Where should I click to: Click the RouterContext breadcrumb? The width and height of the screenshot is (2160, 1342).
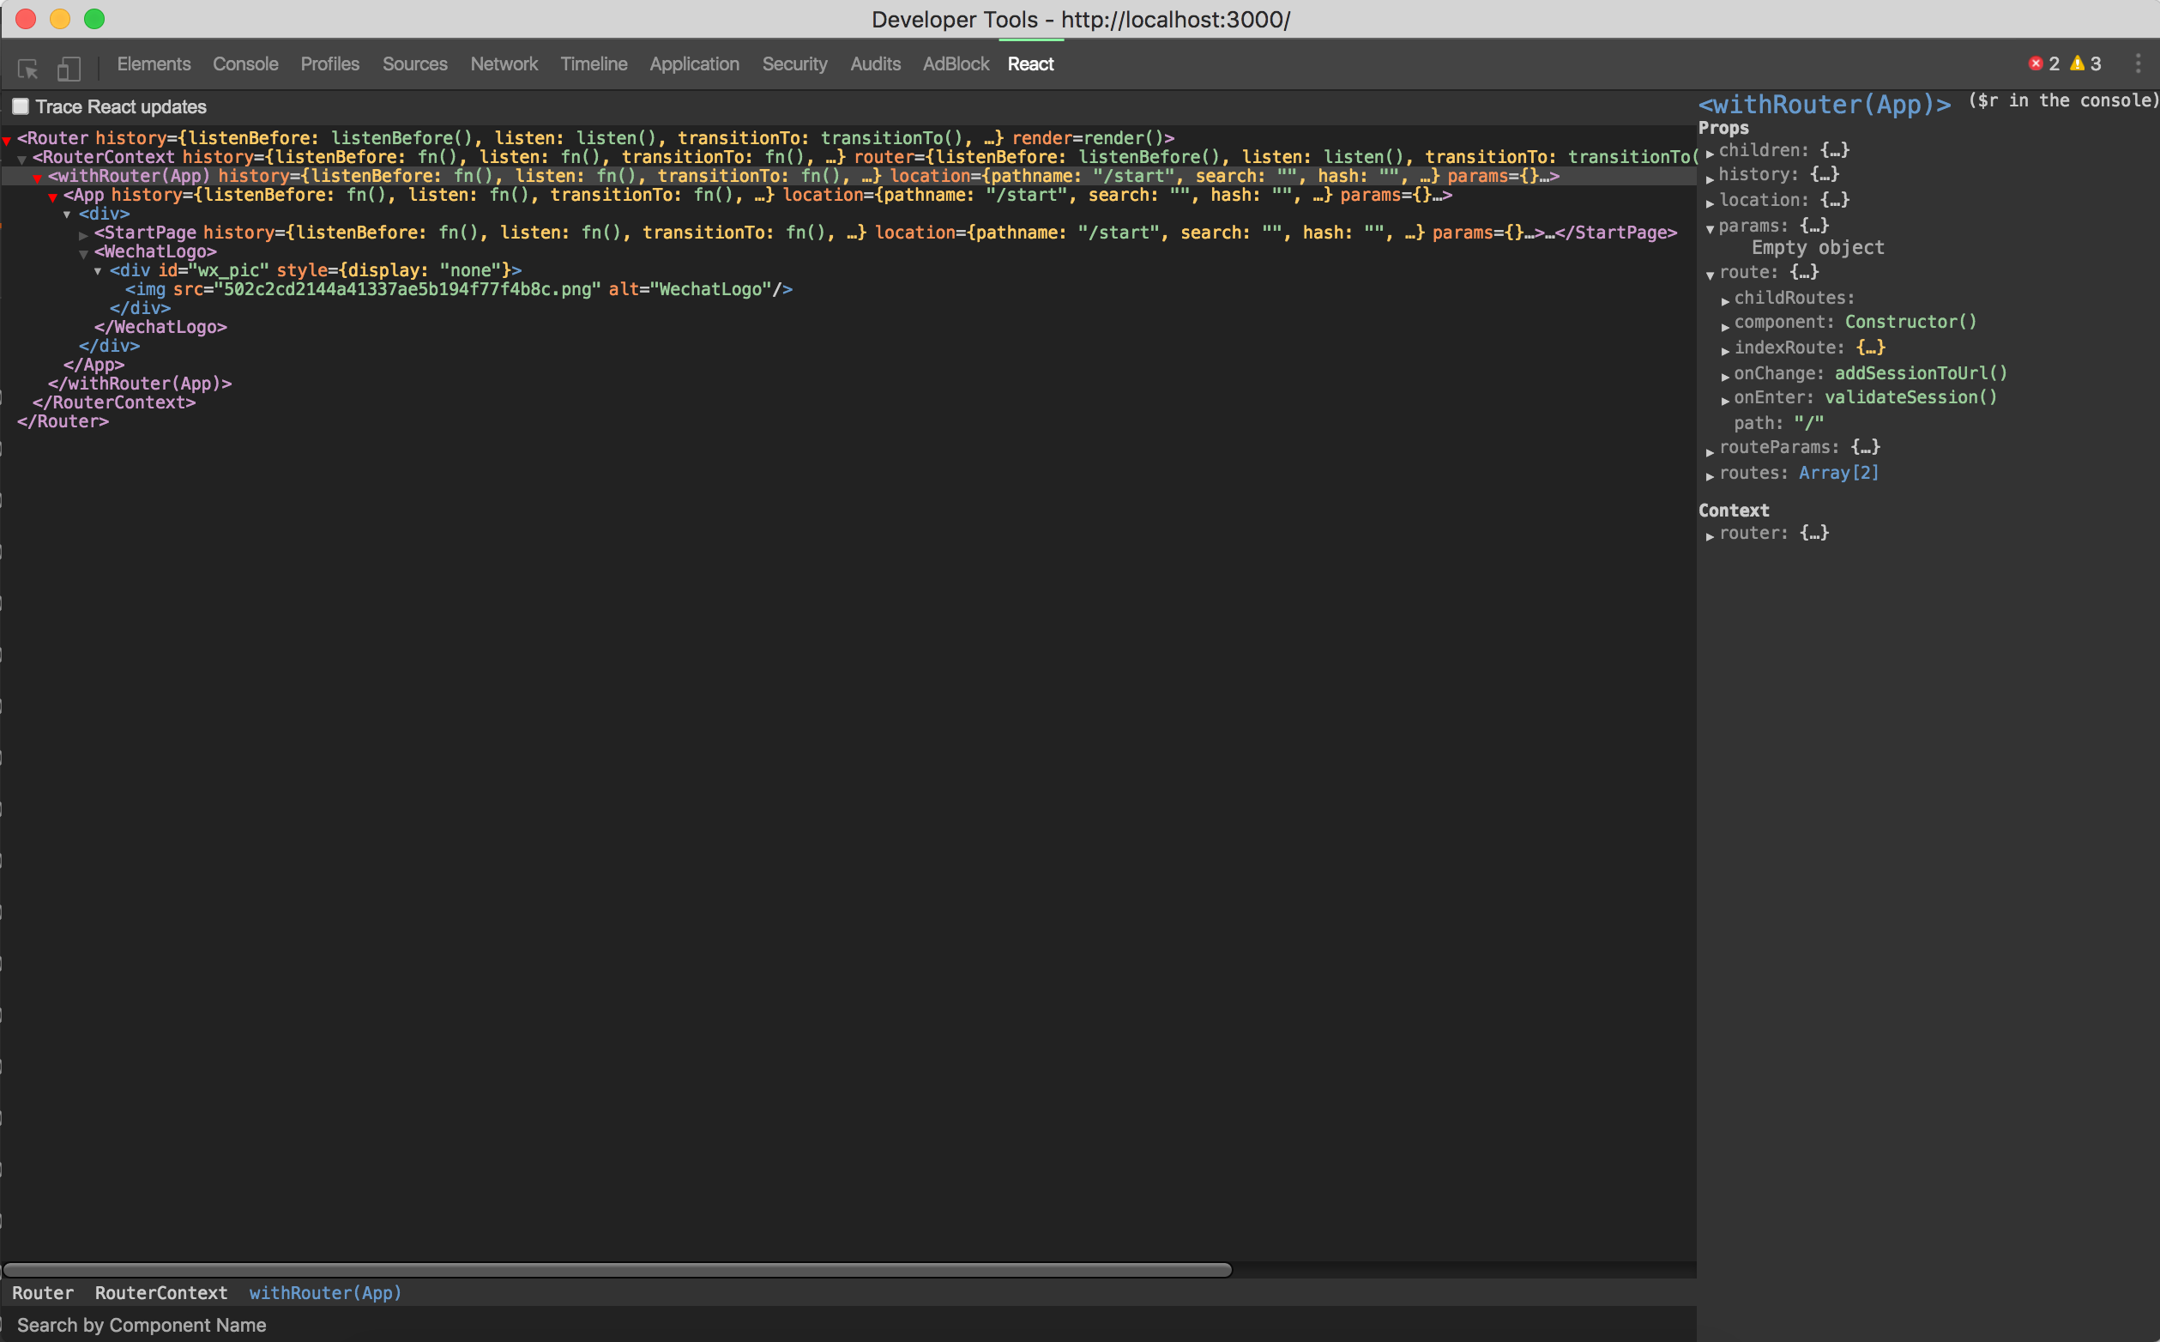point(160,1292)
